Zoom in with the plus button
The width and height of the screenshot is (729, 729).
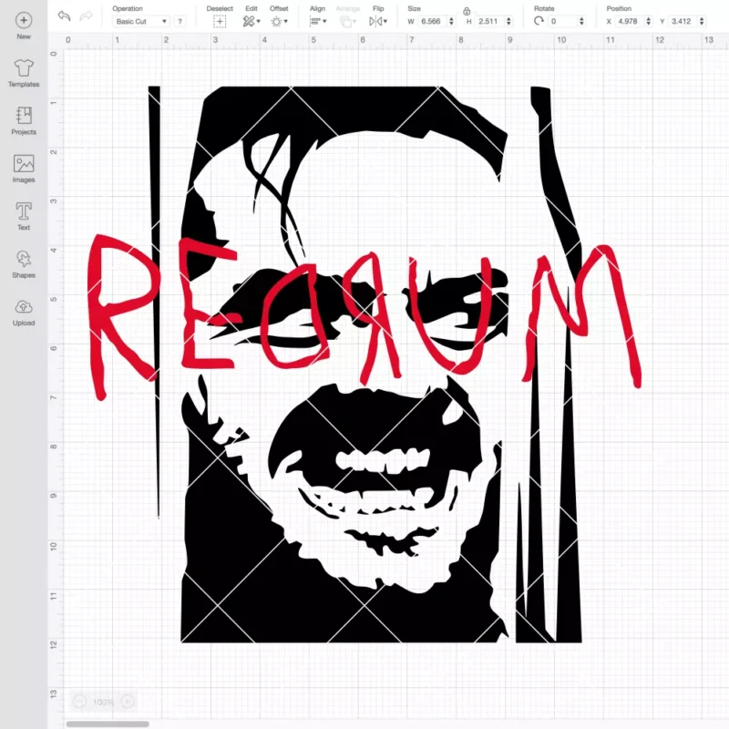pyautogui.click(x=128, y=702)
